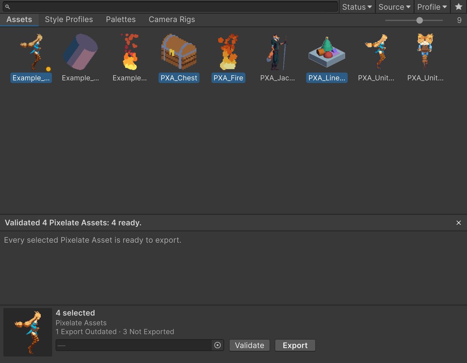Close the validation results panel
467x363 pixels.
[458, 223]
